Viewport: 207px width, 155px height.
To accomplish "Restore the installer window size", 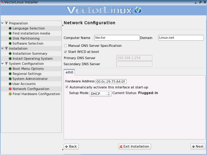I will (x=200, y=2).
